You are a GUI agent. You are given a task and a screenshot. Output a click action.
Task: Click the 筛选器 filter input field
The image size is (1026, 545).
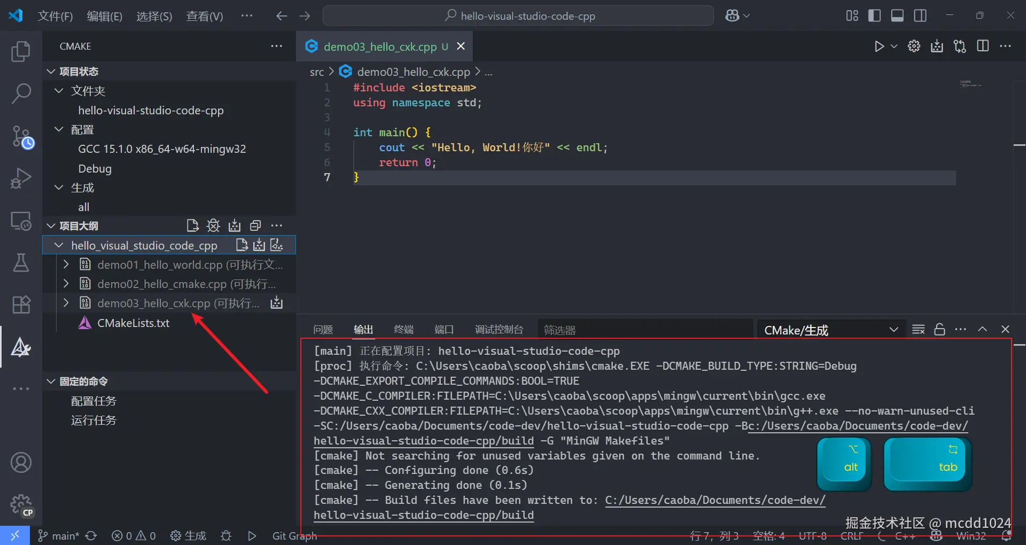tap(645, 330)
